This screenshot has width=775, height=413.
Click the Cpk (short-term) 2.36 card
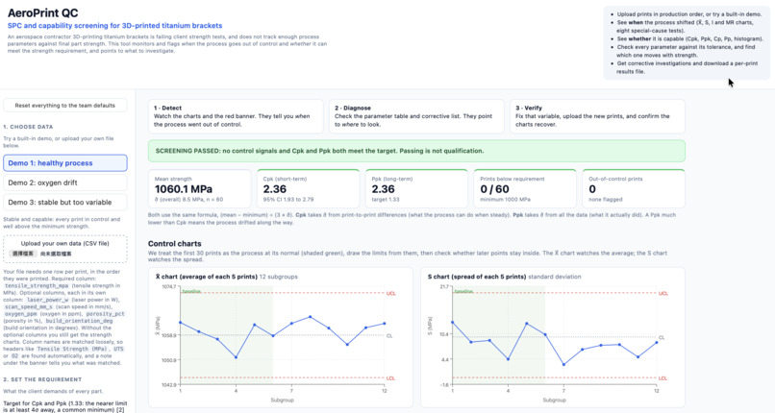308,189
